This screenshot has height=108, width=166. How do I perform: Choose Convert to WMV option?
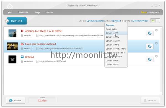pyautogui.click(x=113, y=41)
